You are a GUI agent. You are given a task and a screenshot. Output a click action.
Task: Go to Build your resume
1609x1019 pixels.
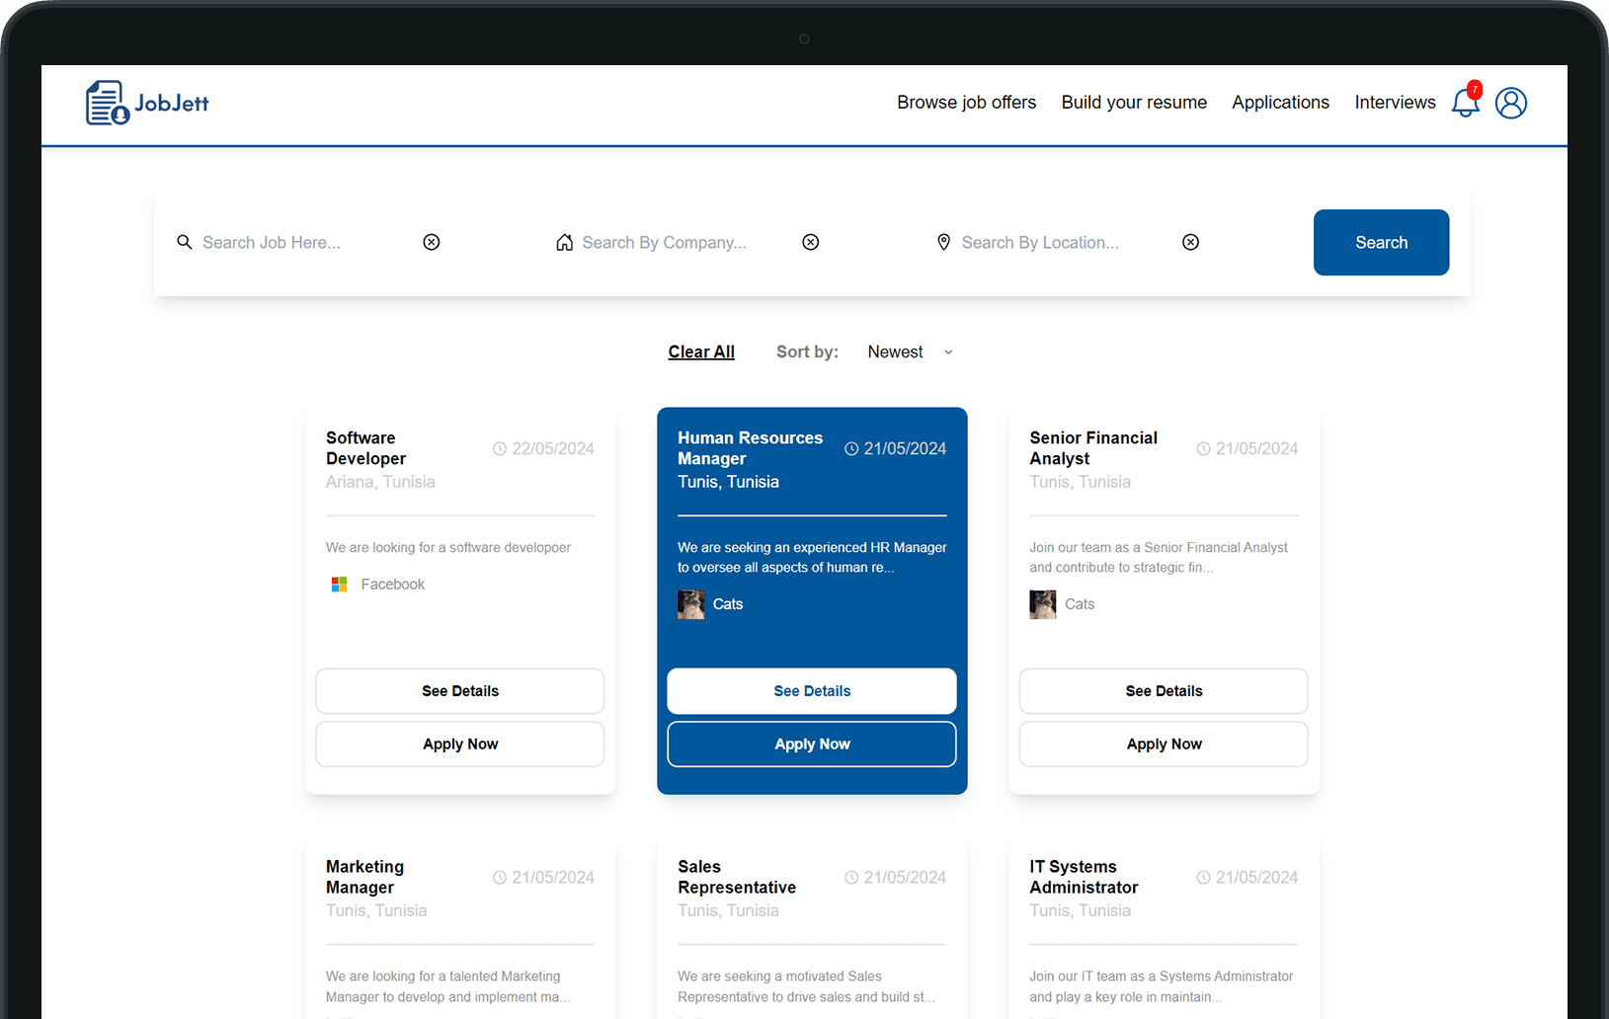1134,103
